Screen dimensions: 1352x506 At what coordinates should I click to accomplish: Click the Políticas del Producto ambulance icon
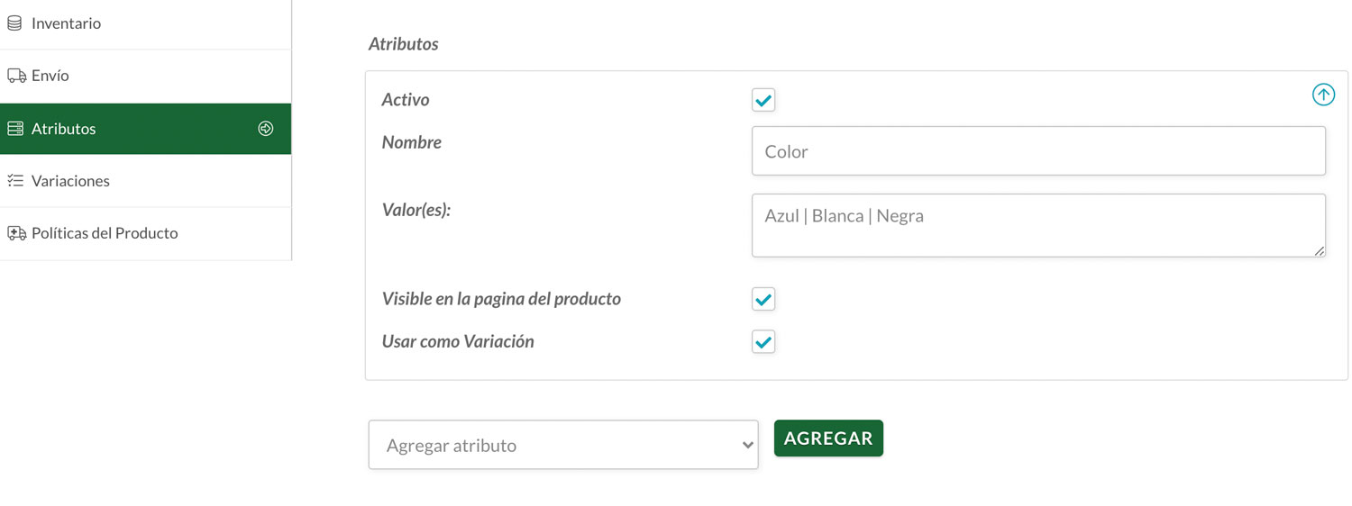coord(16,233)
